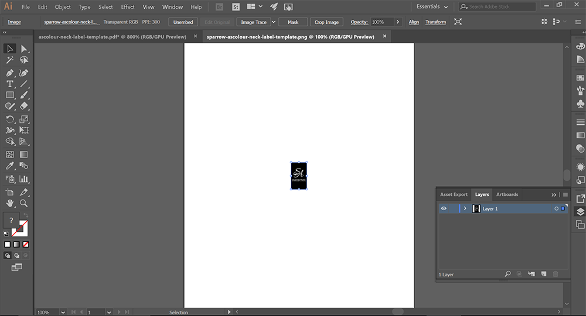Pick the Magic Wand tool
The image size is (586, 316).
[10, 60]
